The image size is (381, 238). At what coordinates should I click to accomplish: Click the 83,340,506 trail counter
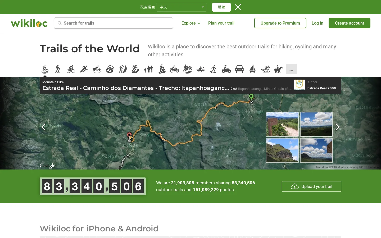tap(93, 186)
